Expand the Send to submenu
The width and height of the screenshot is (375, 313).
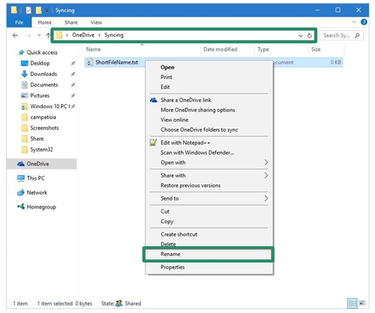click(266, 198)
